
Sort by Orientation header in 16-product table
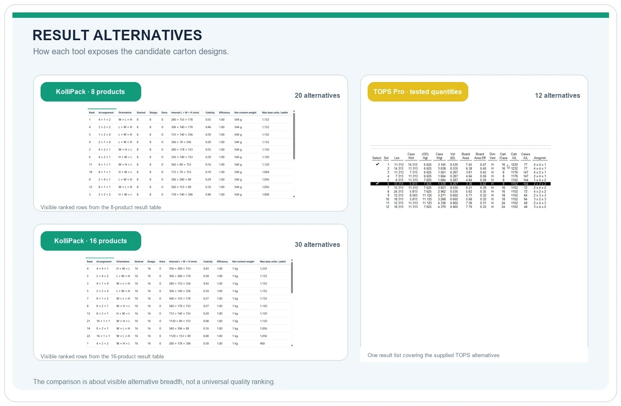(123, 262)
